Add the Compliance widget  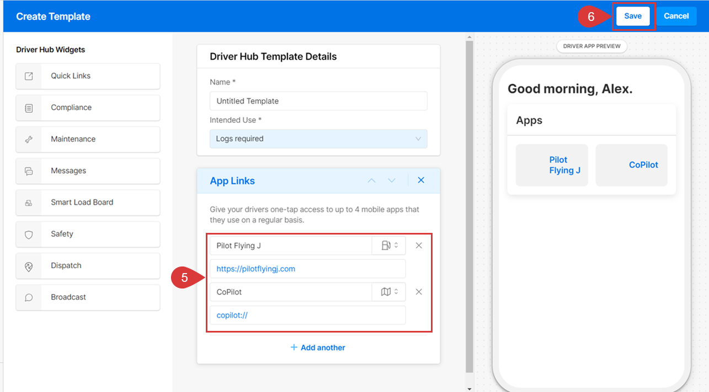coord(88,108)
